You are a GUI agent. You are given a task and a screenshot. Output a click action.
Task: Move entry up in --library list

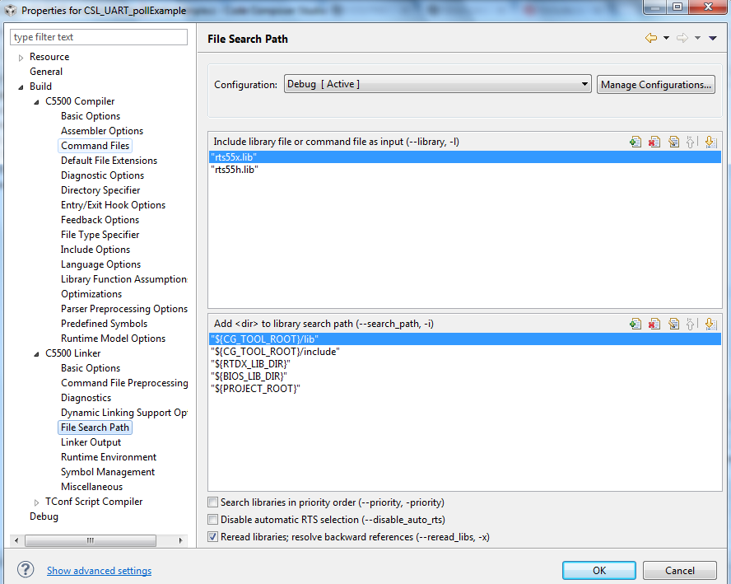pos(691,142)
